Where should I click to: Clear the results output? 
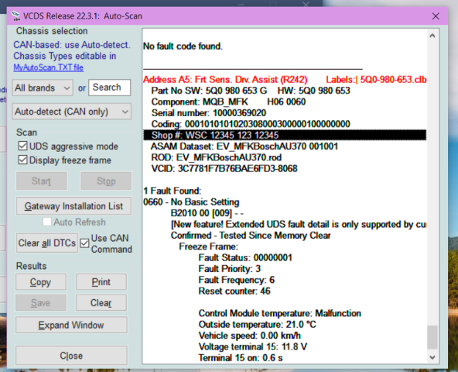tap(101, 302)
